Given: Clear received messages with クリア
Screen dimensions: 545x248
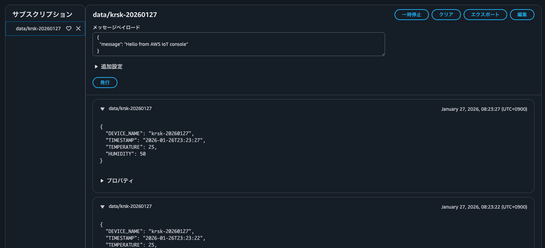Looking at the screenshot, I should [446, 15].
